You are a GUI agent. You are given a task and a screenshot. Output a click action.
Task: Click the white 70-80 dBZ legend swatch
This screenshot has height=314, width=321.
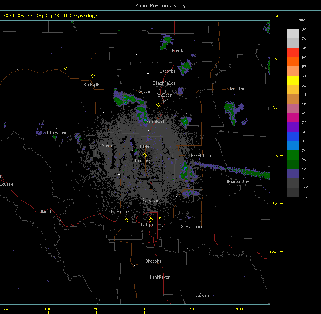pyautogui.click(x=293, y=34)
